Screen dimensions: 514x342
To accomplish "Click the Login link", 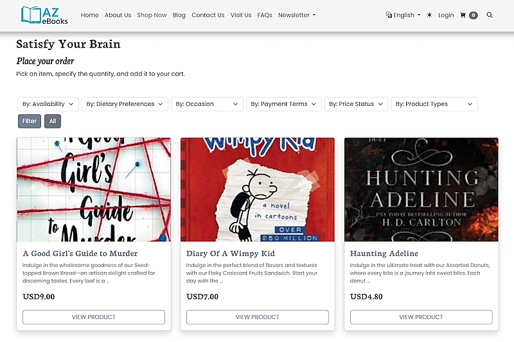I will pyautogui.click(x=446, y=15).
